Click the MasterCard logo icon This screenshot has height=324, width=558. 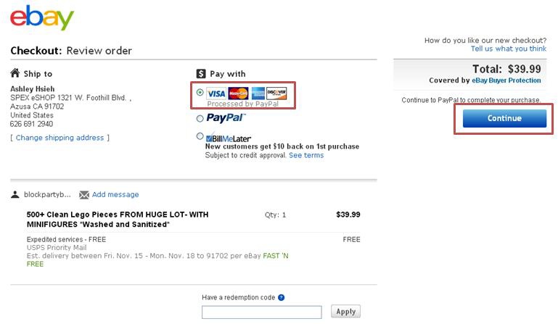pyautogui.click(x=238, y=94)
